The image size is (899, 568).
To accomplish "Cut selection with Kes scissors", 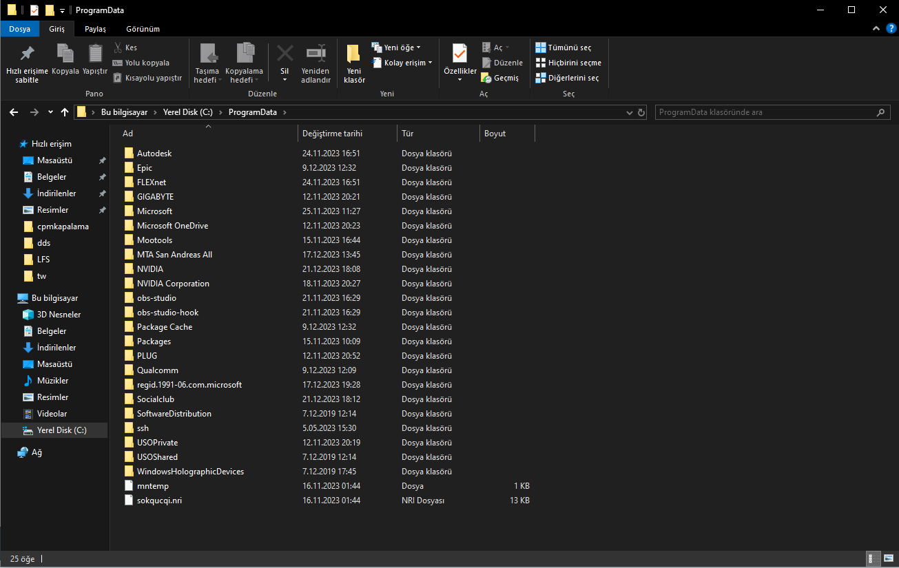I will (x=125, y=48).
